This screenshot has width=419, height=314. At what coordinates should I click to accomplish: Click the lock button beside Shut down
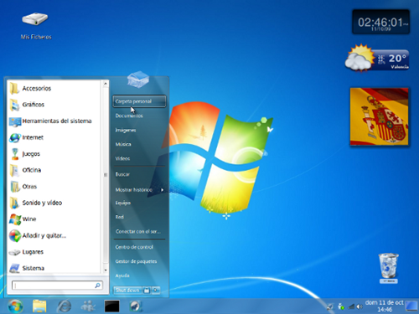click(x=147, y=291)
